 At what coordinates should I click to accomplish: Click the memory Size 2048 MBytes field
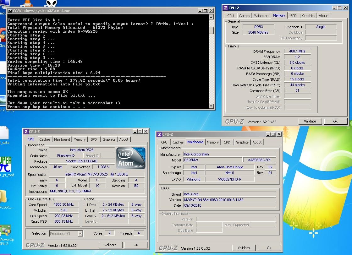point(258,33)
